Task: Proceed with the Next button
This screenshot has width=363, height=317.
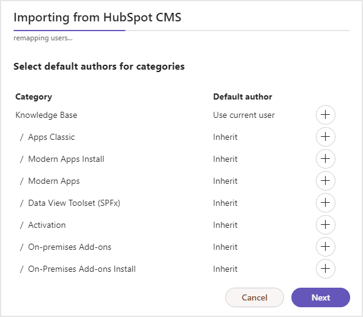Action: pyautogui.click(x=321, y=297)
